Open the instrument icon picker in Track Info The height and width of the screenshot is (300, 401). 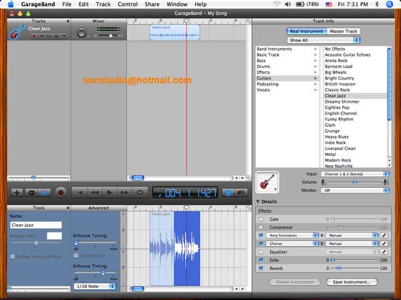(267, 182)
